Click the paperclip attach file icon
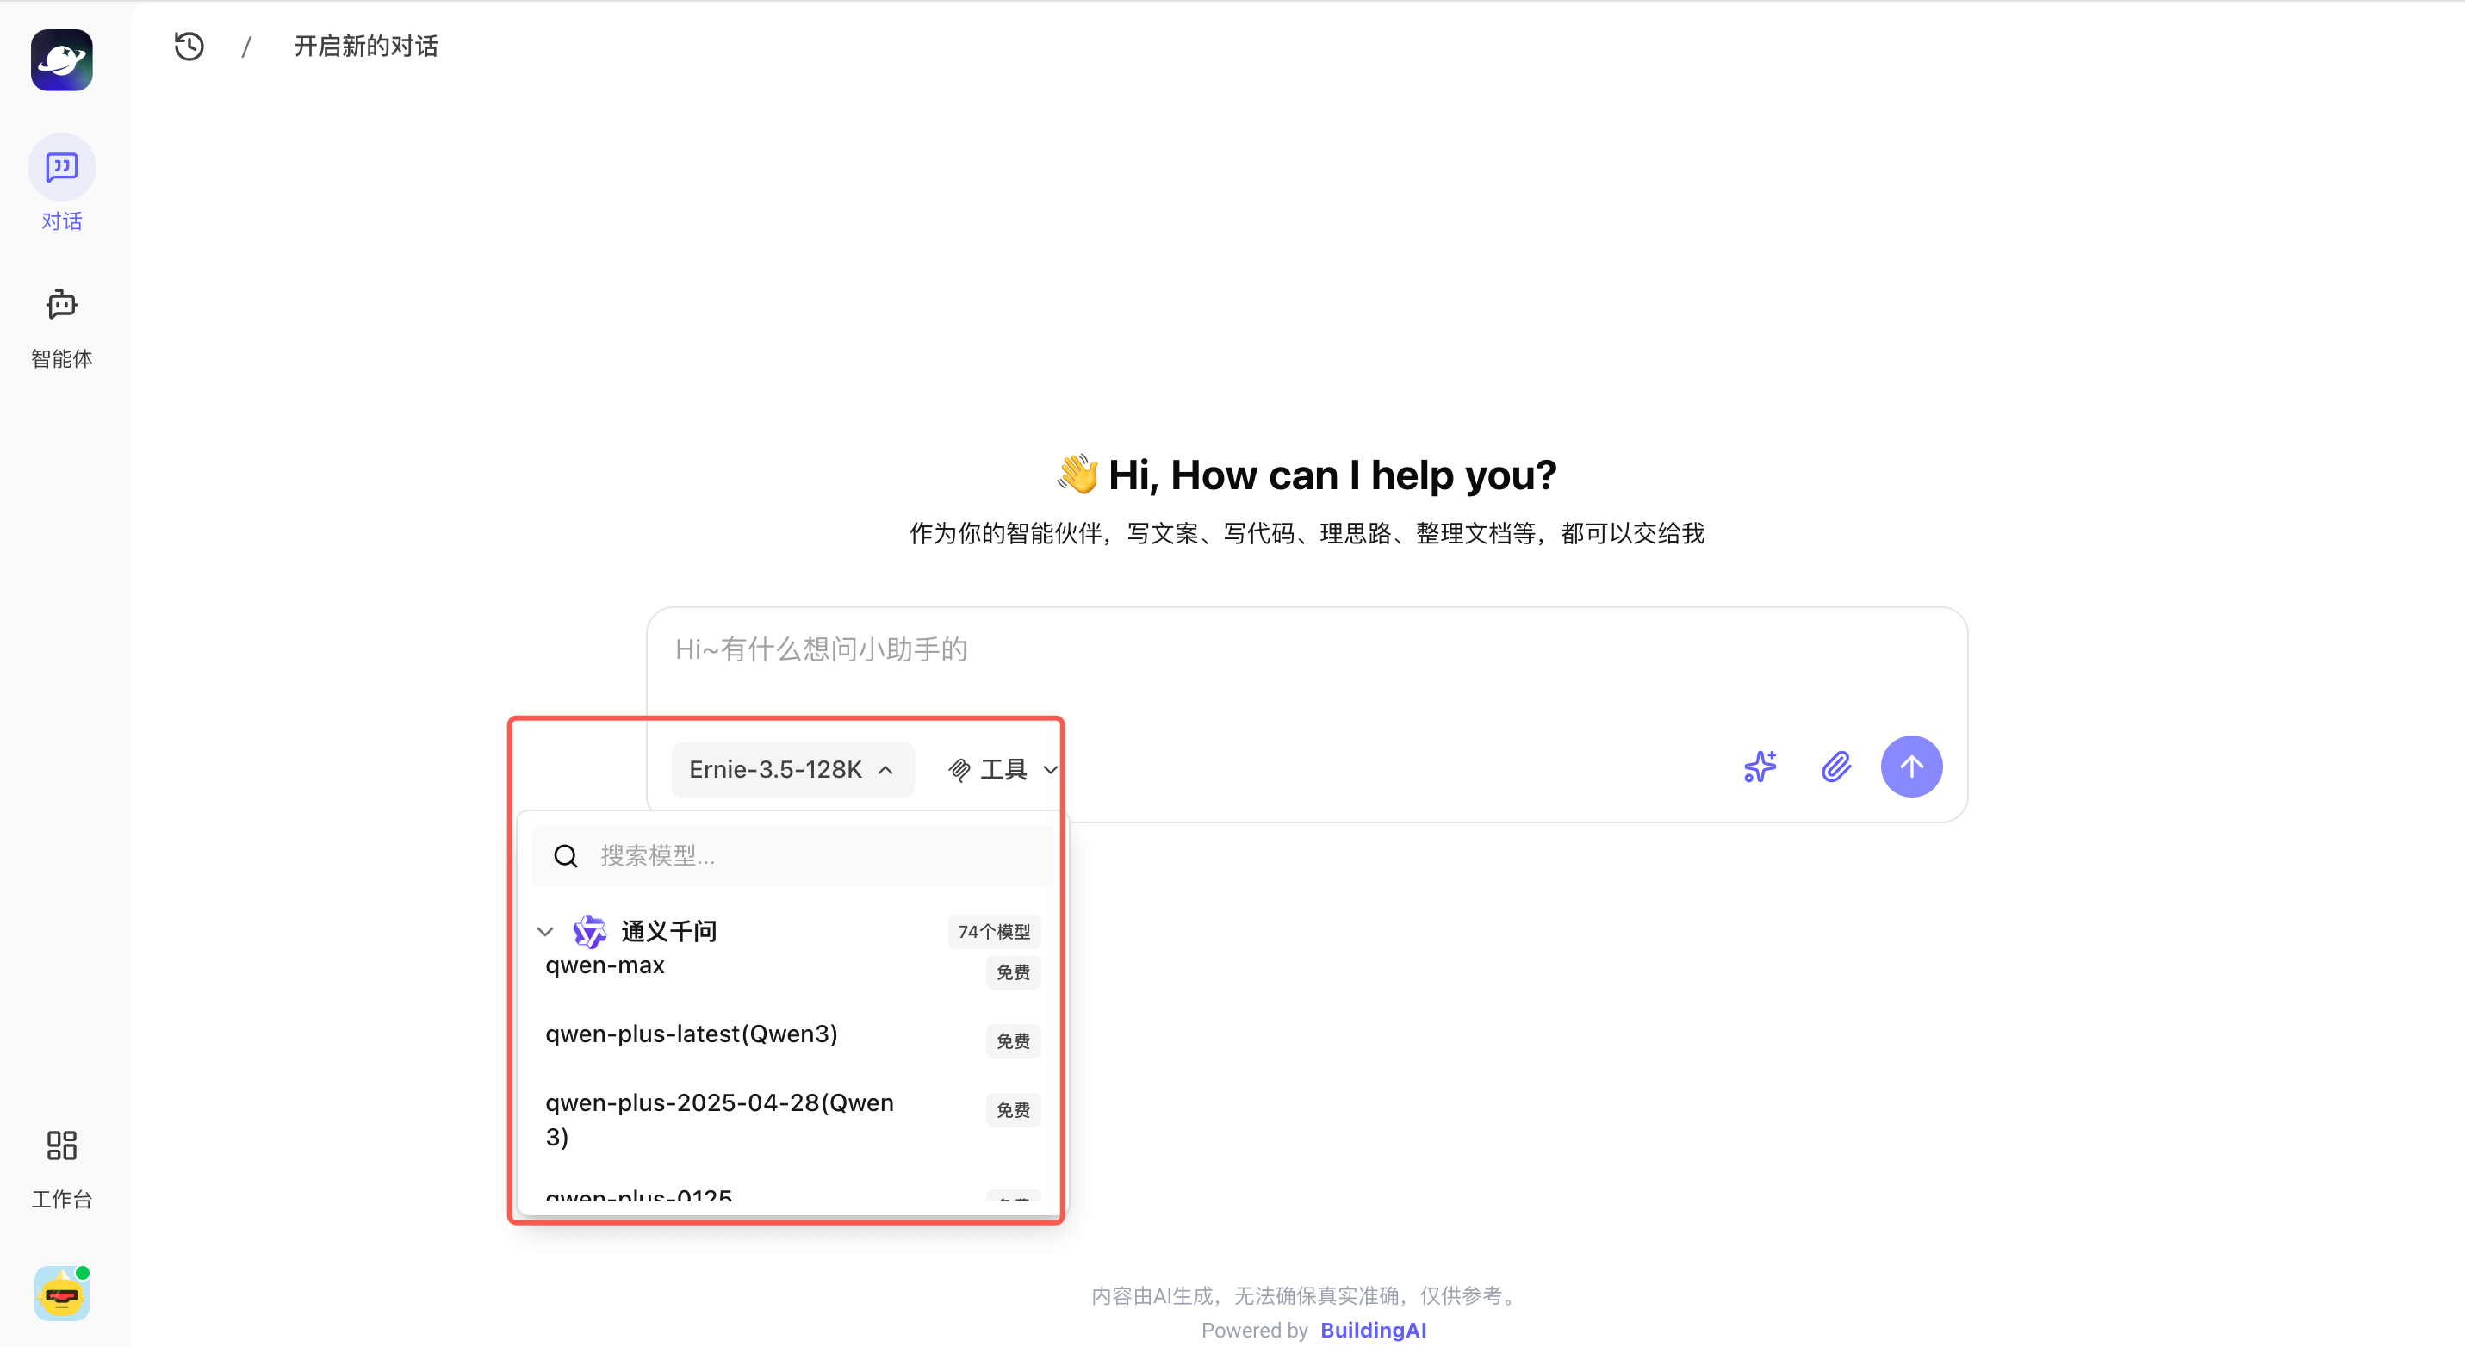Image resolution: width=2465 pixels, height=1347 pixels. (x=1835, y=767)
